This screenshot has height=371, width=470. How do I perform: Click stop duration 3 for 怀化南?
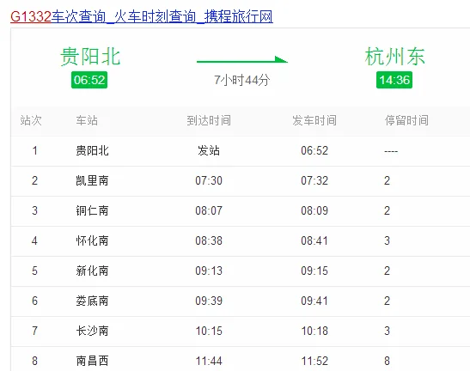coord(387,240)
